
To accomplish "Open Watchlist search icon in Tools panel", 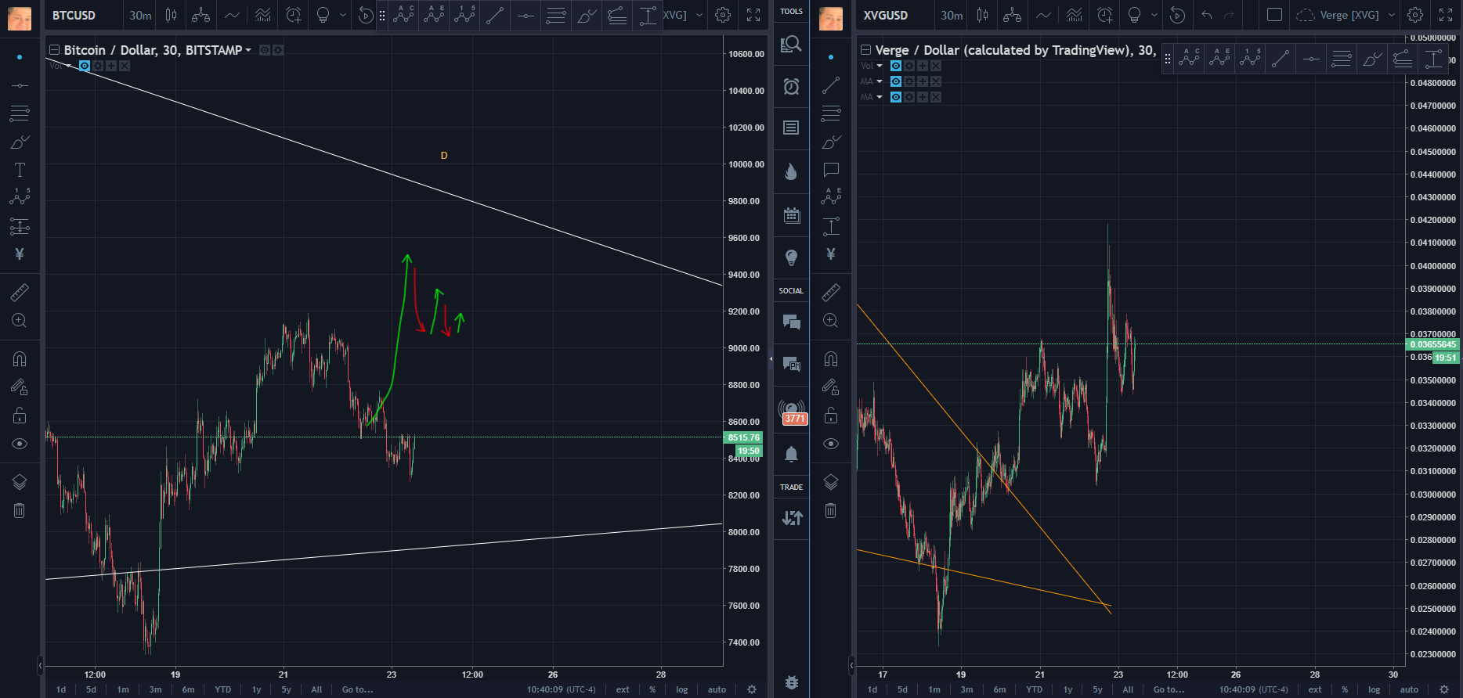I will (791, 45).
